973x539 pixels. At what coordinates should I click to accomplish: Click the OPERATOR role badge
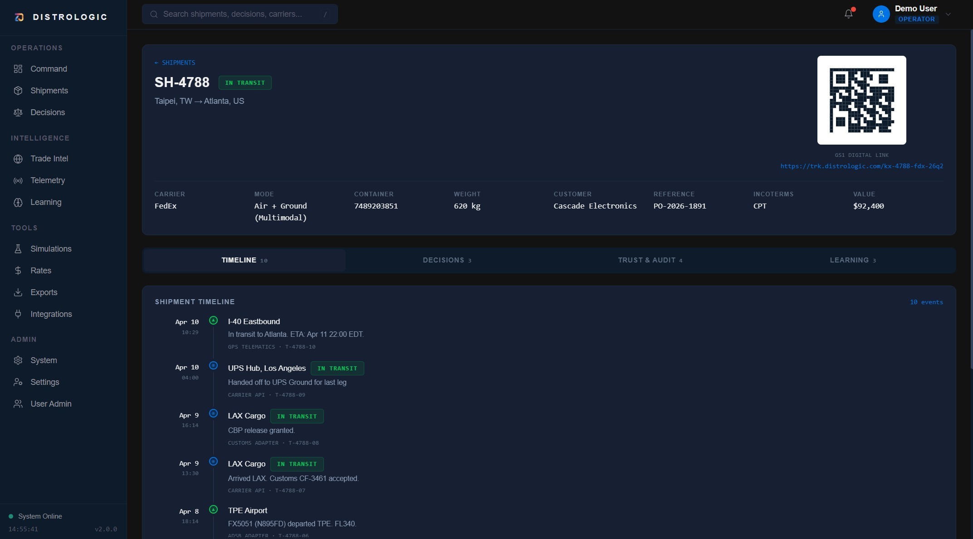point(916,19)
